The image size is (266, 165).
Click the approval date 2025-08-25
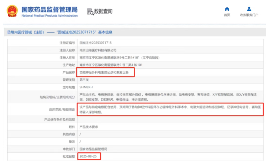[x=88, y=156]
